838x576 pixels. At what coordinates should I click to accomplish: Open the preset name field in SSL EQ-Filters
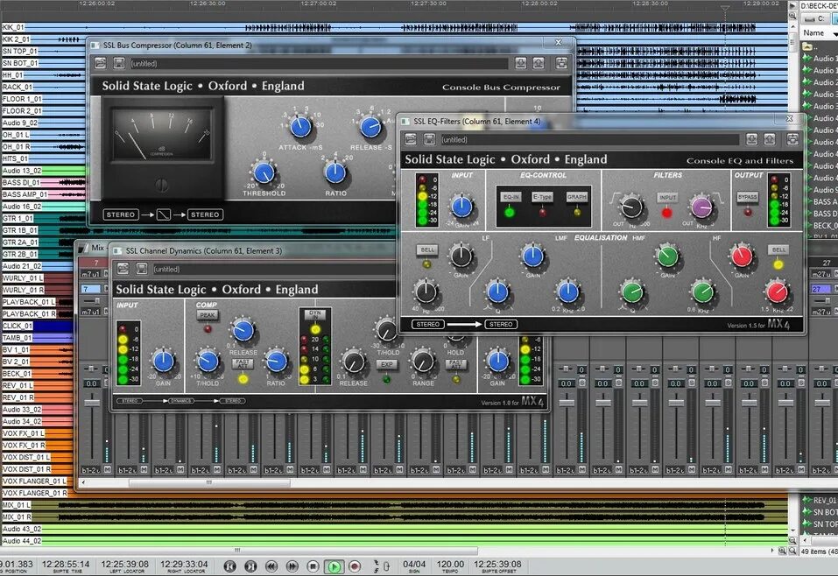pyautogui.click(x=589, y=140)
